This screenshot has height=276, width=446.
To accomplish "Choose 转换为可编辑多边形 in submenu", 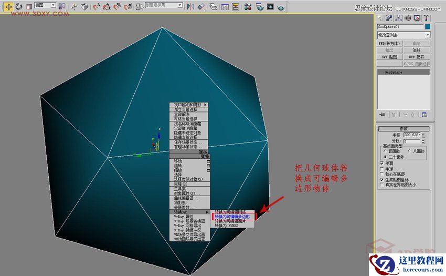I will (232, 217).
